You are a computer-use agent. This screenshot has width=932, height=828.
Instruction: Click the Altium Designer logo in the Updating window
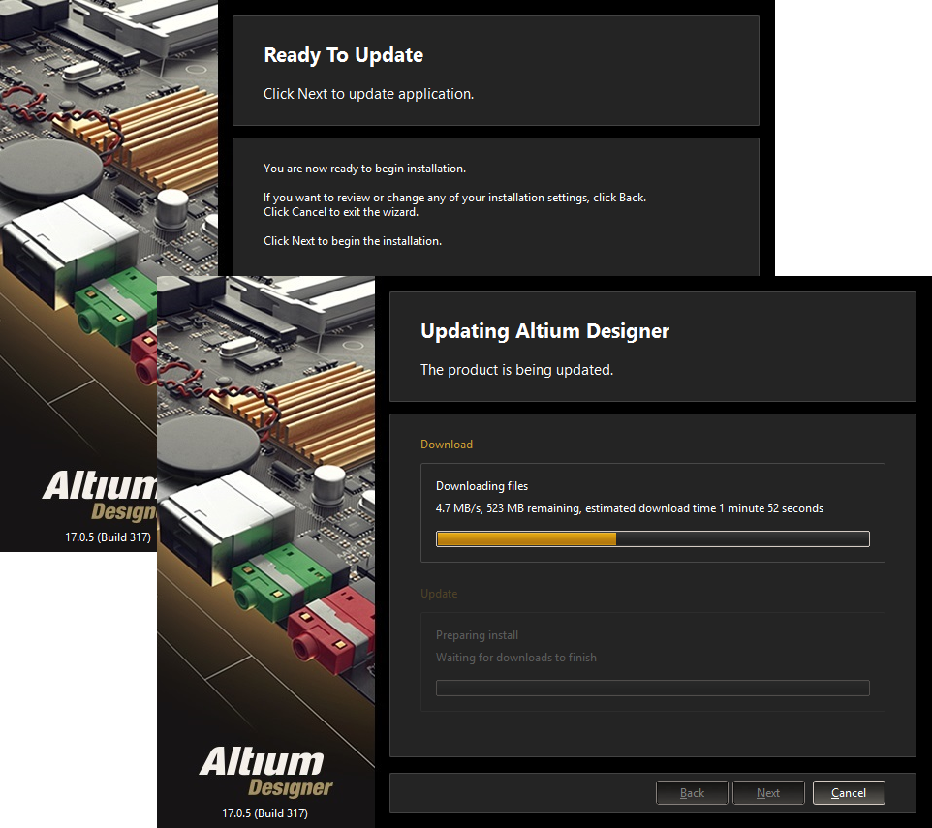point(265,772)
